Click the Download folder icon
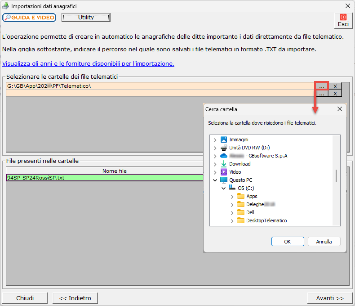Image resolution: width=355 pixels, height=306 pixels. [224, 164]
